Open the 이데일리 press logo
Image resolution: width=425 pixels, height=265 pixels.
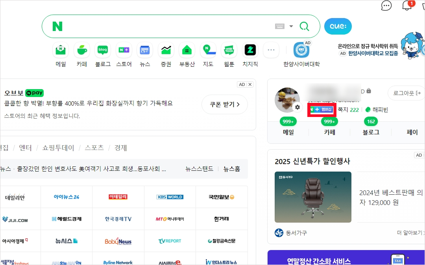click(x=118, y=197)
